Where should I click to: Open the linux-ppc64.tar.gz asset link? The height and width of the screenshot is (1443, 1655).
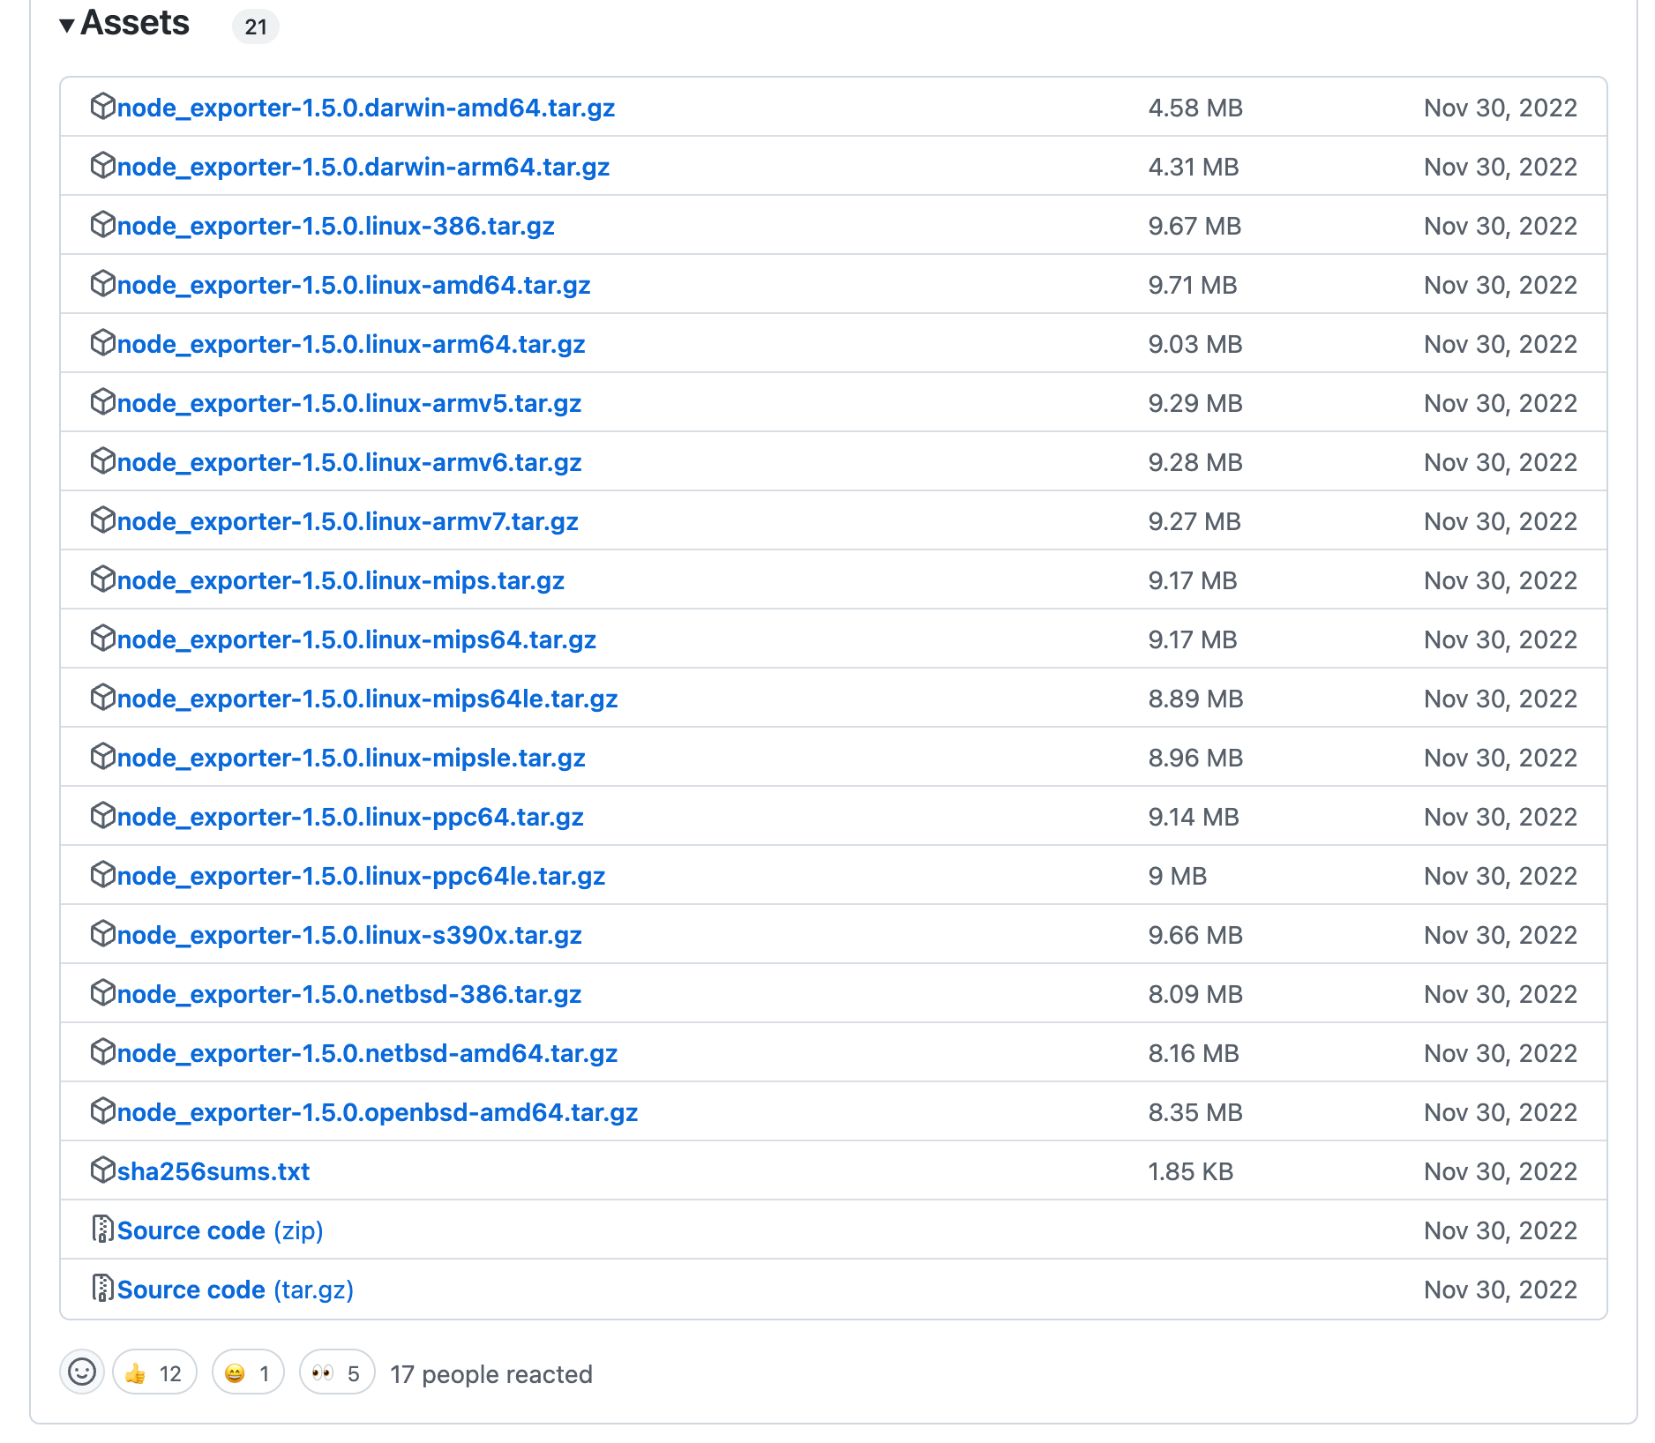[x=350, y=817]
